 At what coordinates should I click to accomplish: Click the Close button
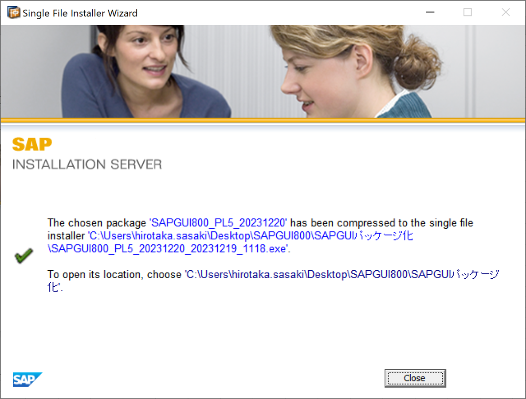[415, 378]
